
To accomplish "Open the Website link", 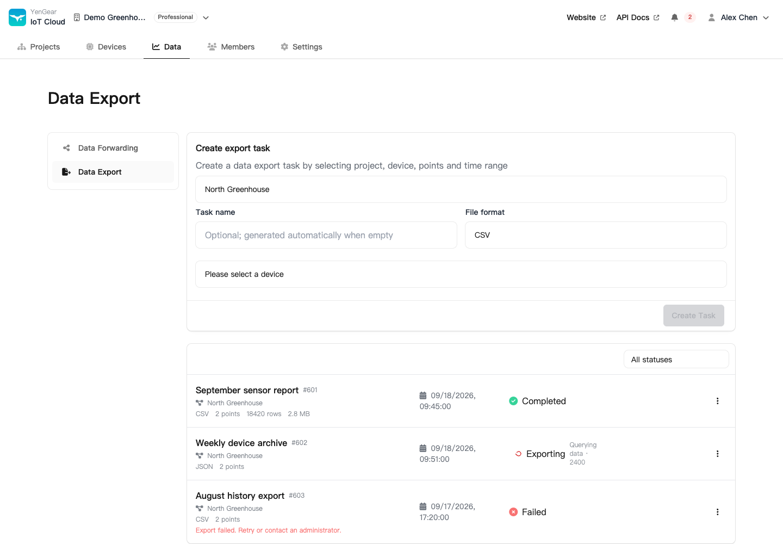I will [586, 17].
